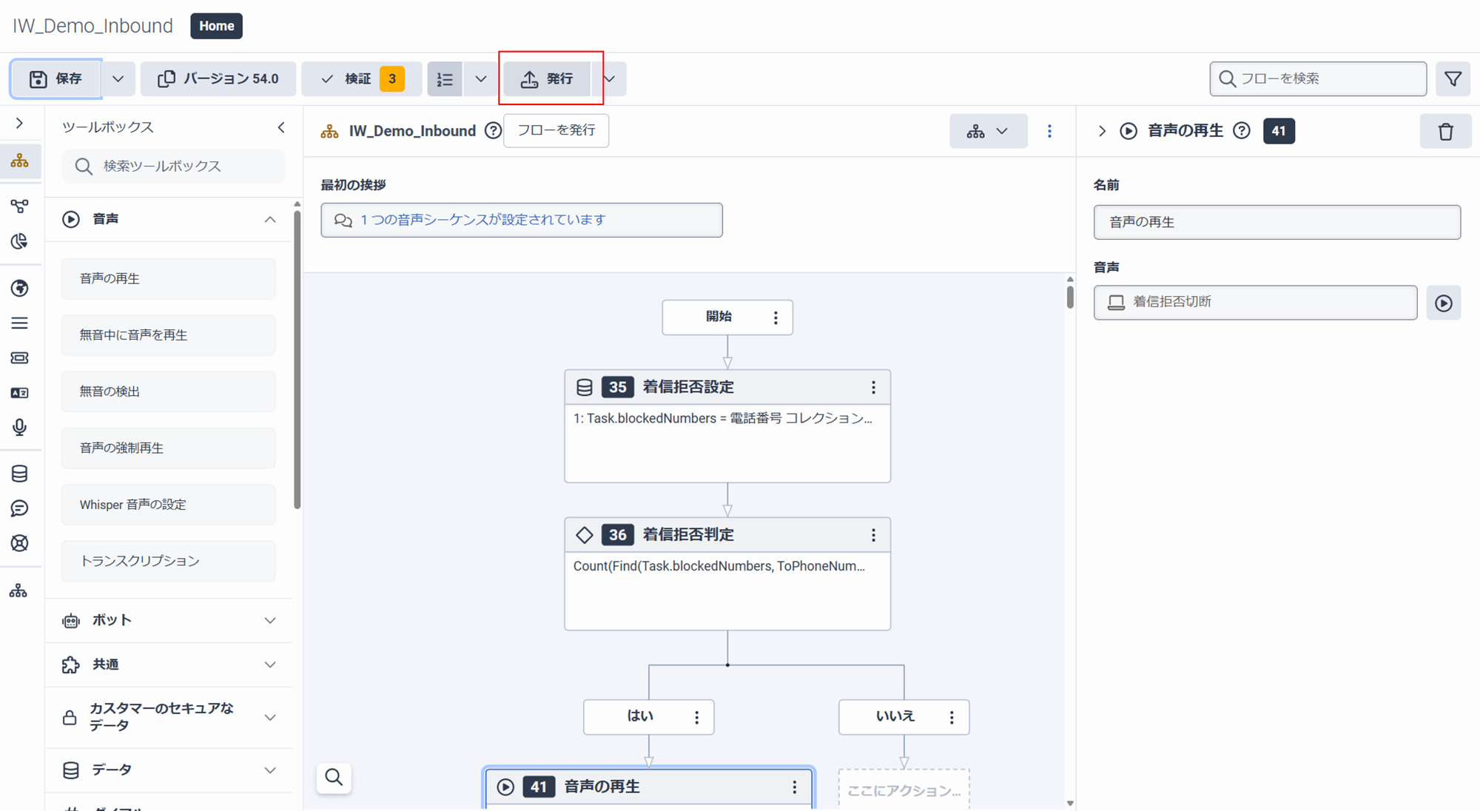Click the ここにアクション placeholder
Viewport: 1480px width, 811px height.
coord(904,790)
